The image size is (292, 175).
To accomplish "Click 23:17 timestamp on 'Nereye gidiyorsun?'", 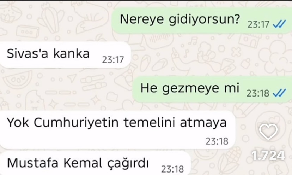I will 258,24.
